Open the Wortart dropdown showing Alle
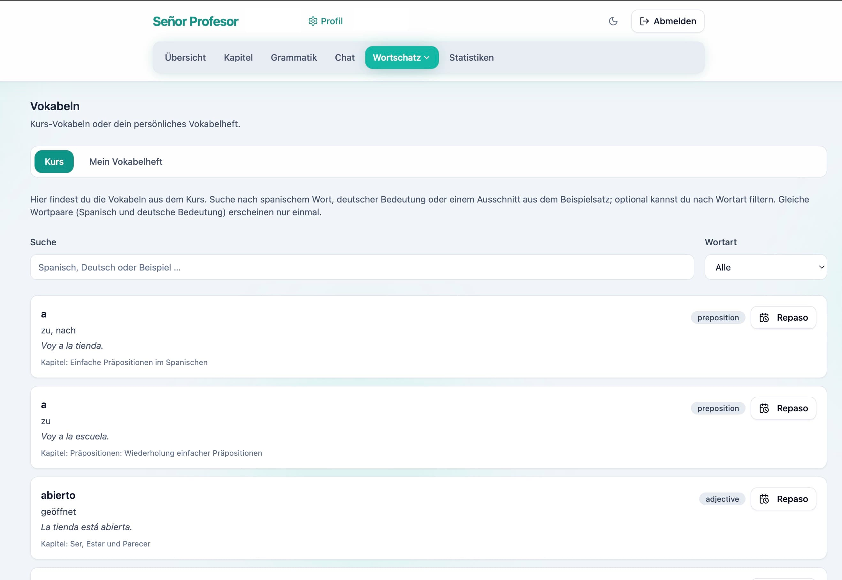The width and height of the screenshot is (842, 580). coord(765,267)
